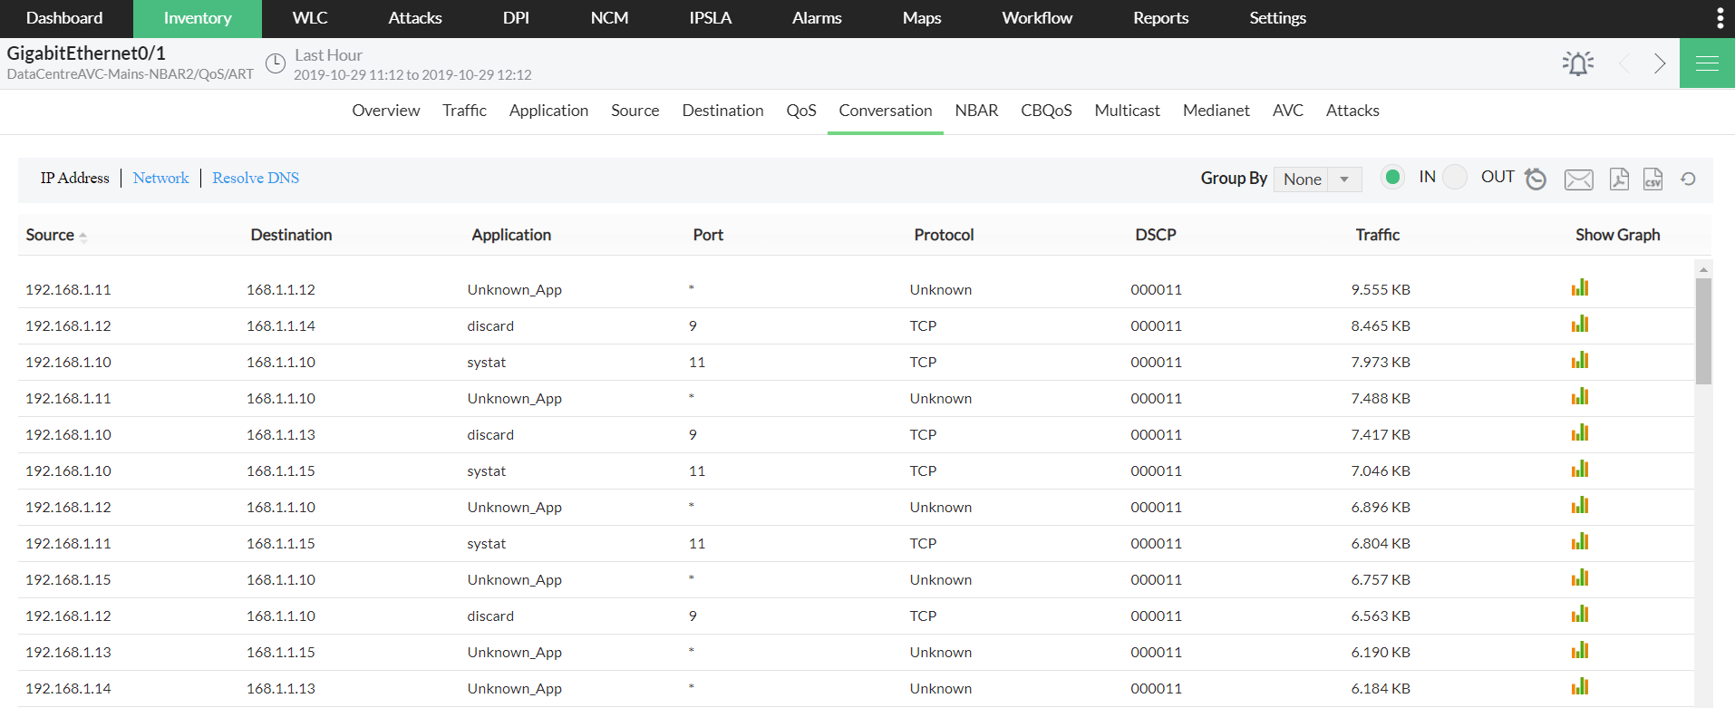Open the Group By dropdown
Screen dimensions: 1735x708
click(1317, 179)
